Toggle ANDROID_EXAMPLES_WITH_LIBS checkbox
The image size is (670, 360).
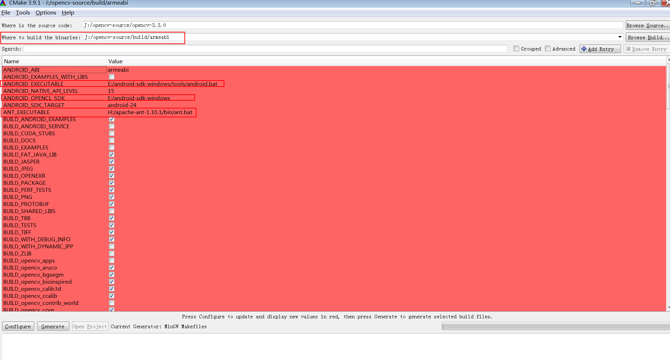click(112, 77)
